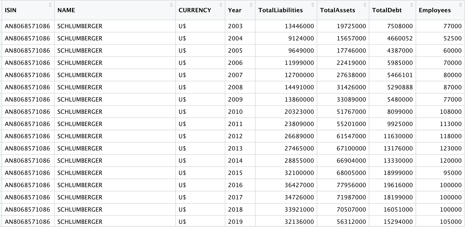Click the TotalLiabilities value 20323000

pos(299,112)
